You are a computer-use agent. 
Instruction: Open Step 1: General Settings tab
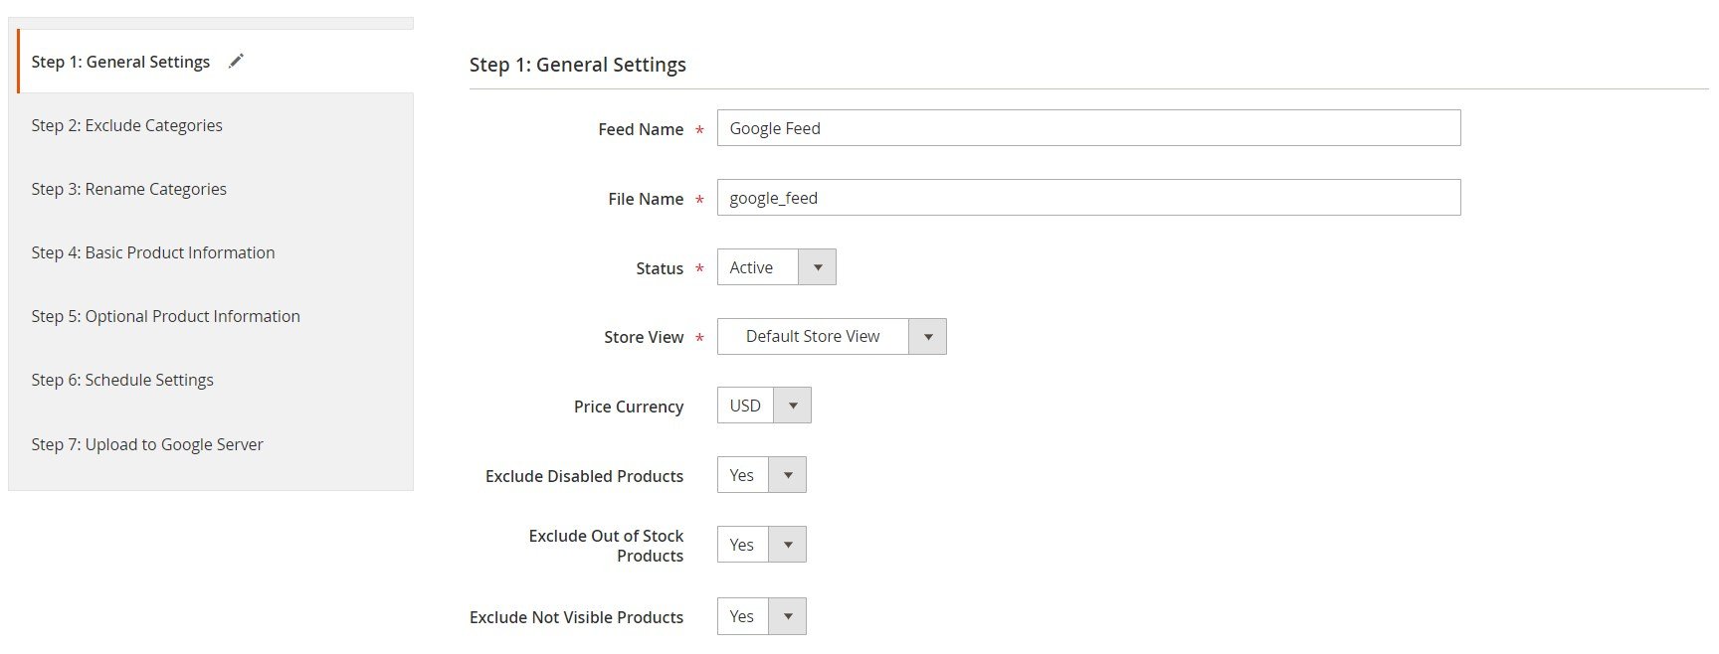(215, 62)
